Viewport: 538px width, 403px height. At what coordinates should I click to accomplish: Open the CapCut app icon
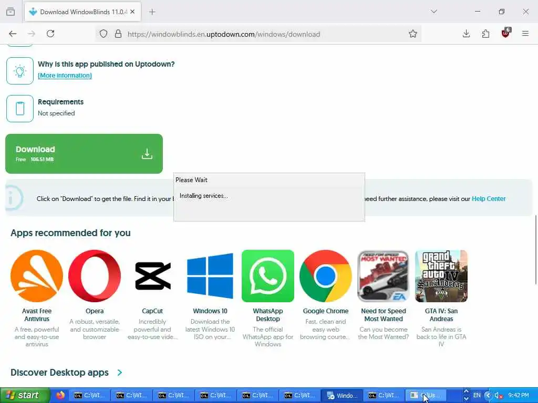(152, 276)
